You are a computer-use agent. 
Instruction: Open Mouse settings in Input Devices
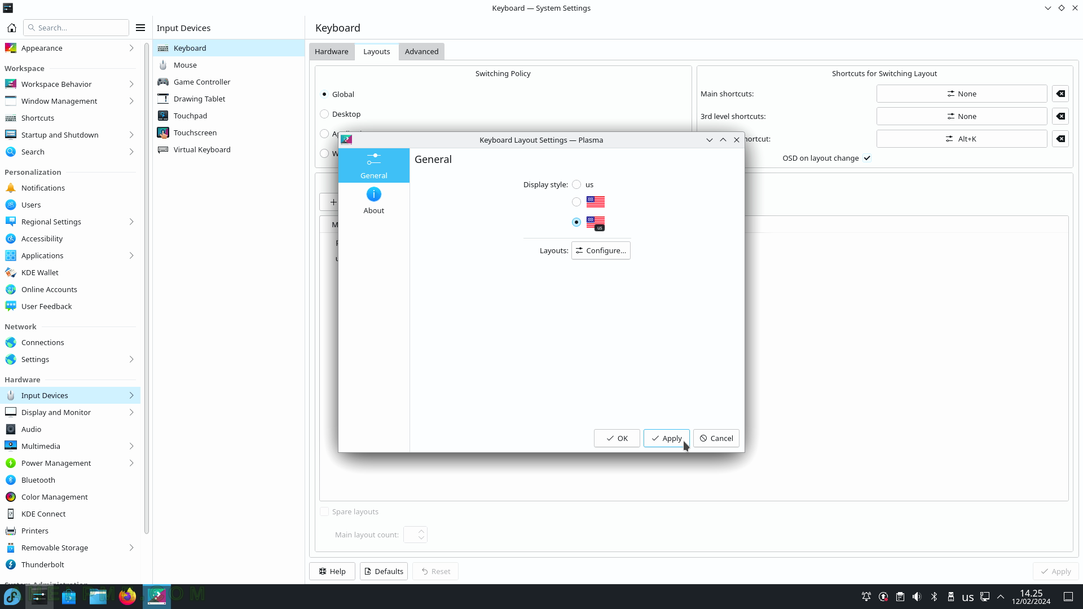tap(228, 65)
